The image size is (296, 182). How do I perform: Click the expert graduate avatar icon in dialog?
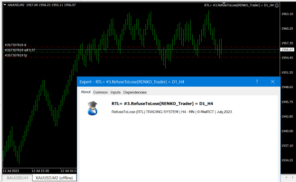coord(92,108)
